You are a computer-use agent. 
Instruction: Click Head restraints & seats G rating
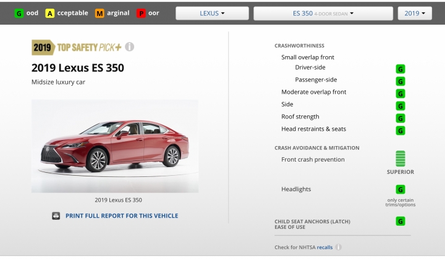point(400,131)
